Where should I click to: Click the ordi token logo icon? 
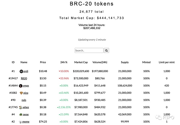21,71
